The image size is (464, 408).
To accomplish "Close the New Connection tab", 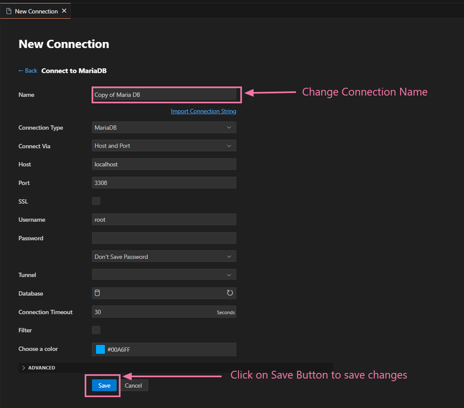I will coord(64,11).
